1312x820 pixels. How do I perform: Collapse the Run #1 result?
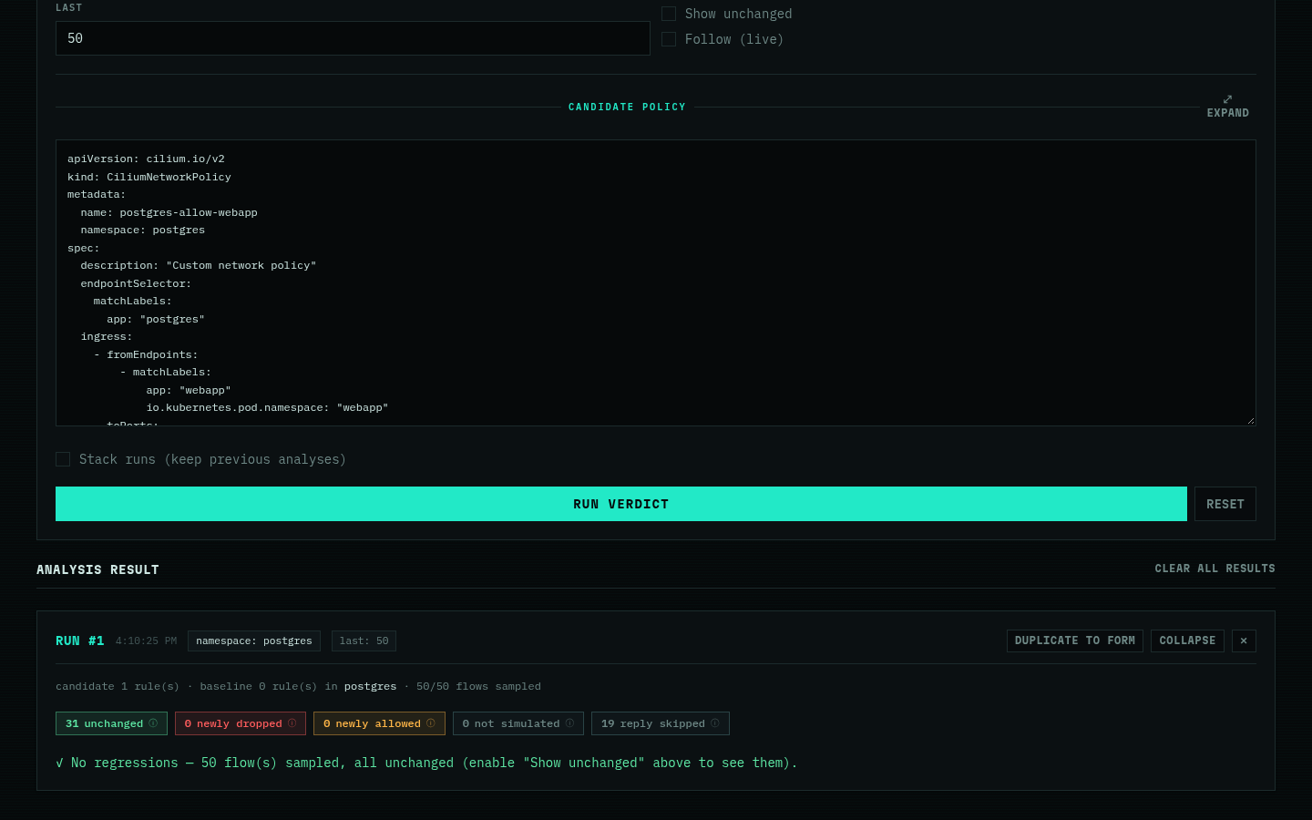coord(1187,641)
